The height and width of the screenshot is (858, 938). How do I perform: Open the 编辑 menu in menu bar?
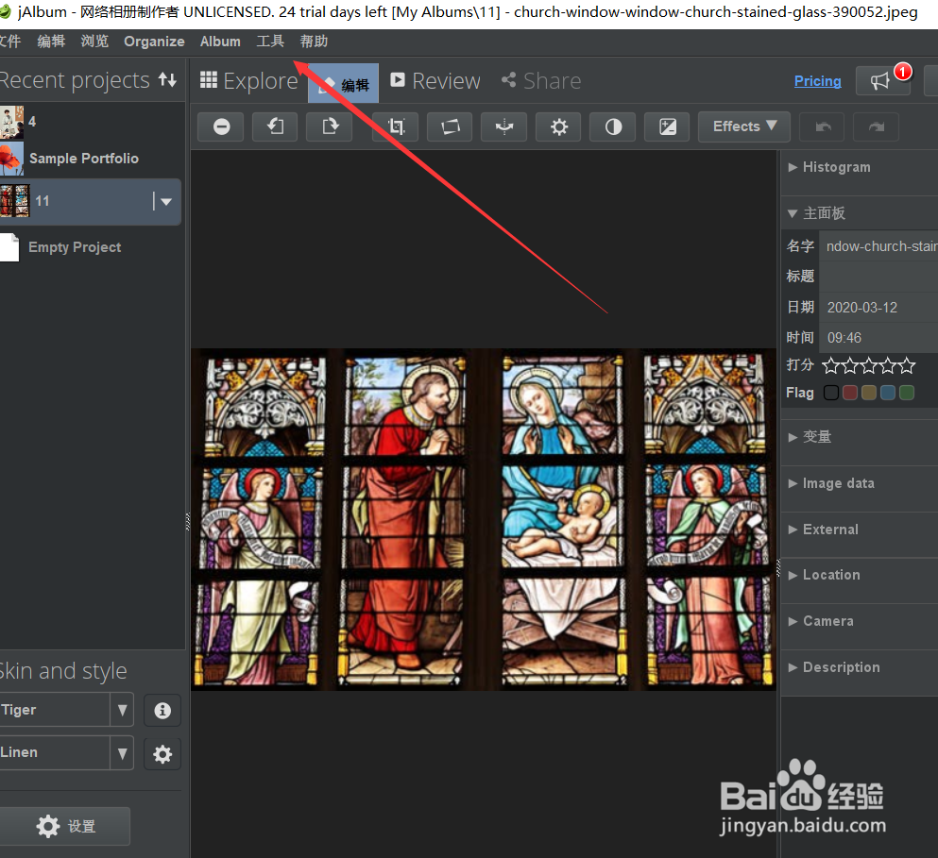pos(51,42)
